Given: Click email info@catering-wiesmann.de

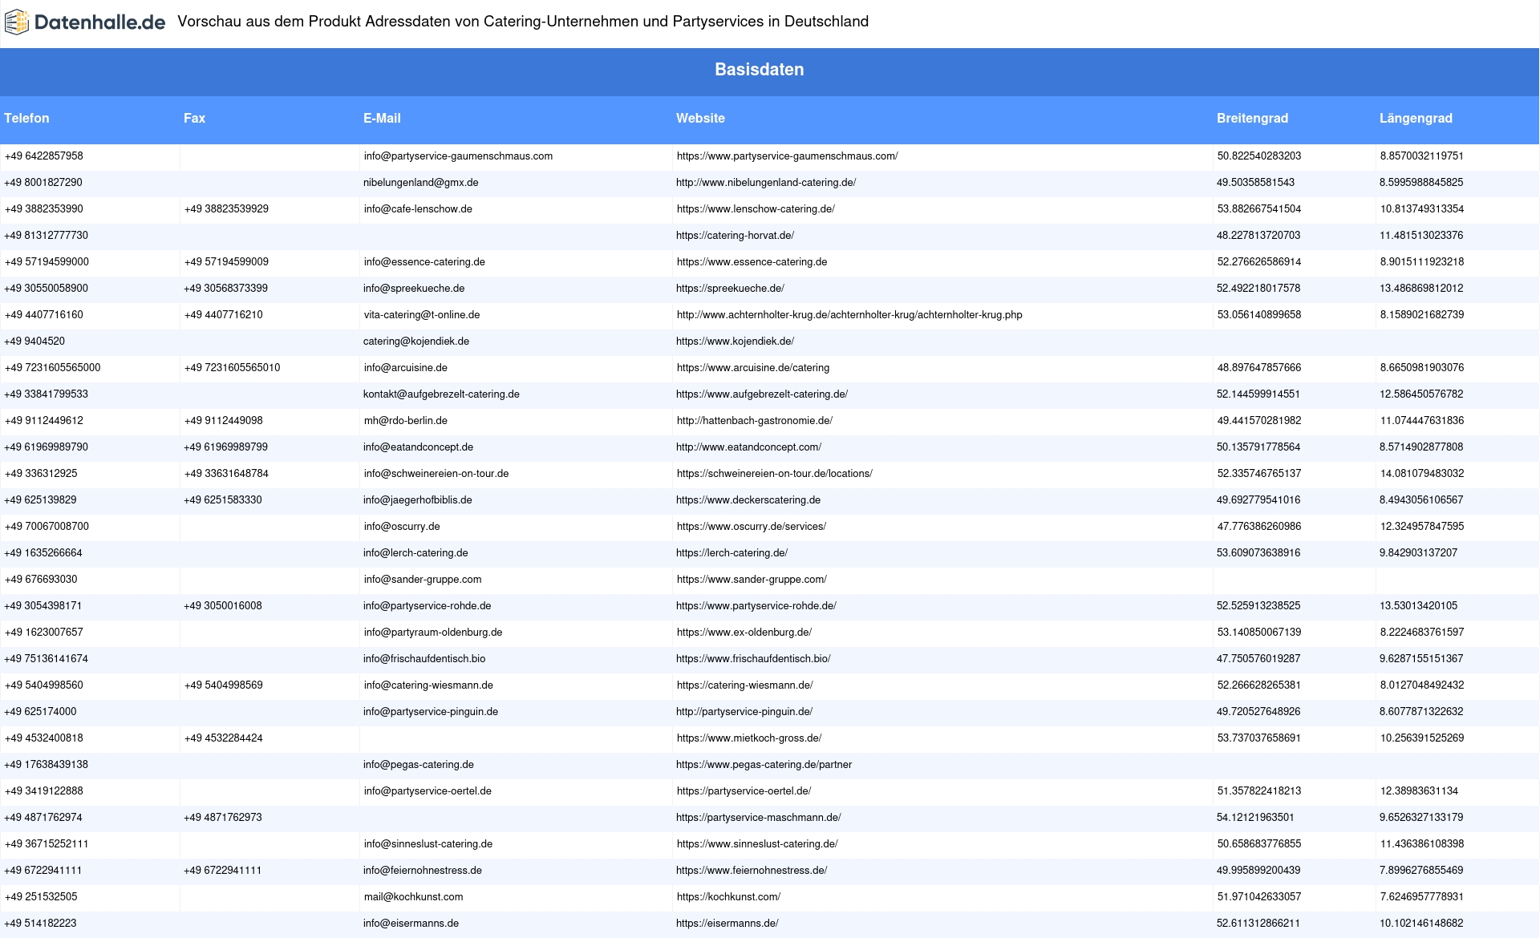Looking at the screenshot, I should click(428, 685).
